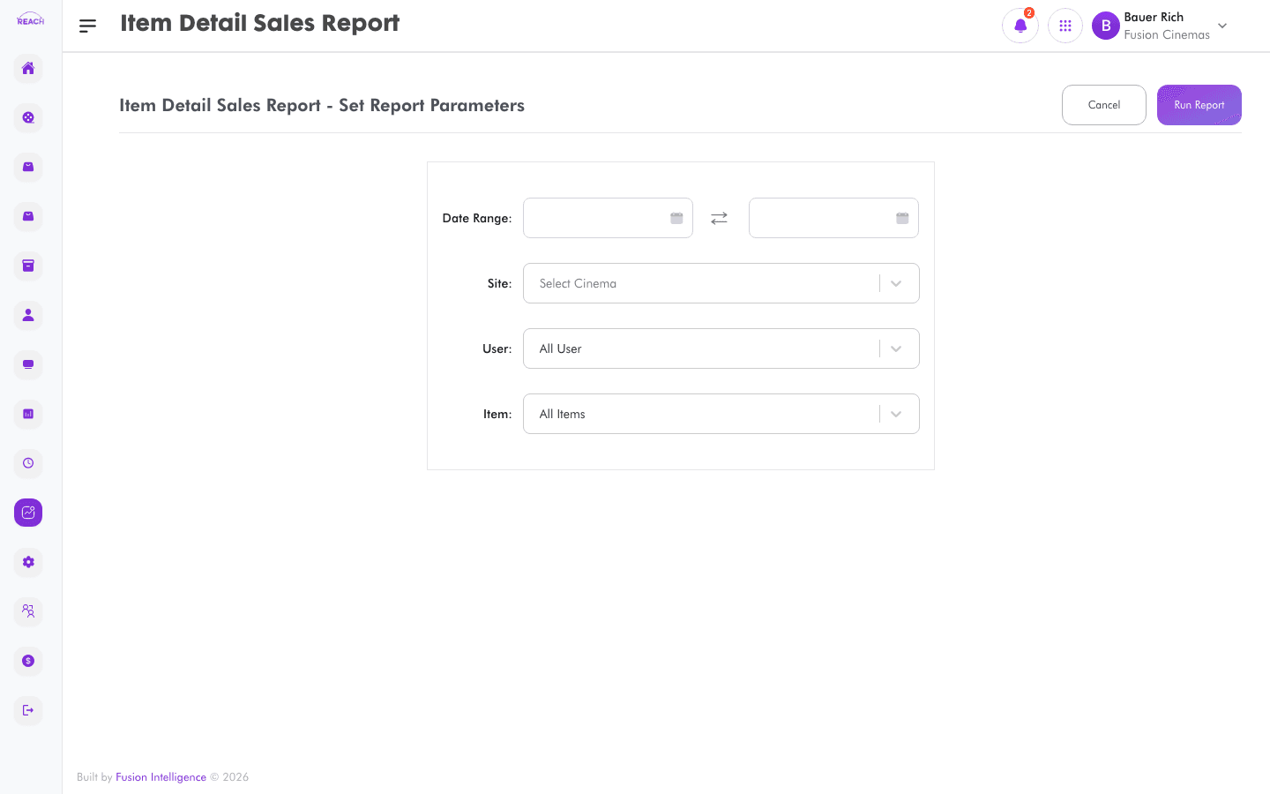Click the dollar coin sidebar icon
The height and width of the screenshot is (794, 1270).
tap(28, 661)
